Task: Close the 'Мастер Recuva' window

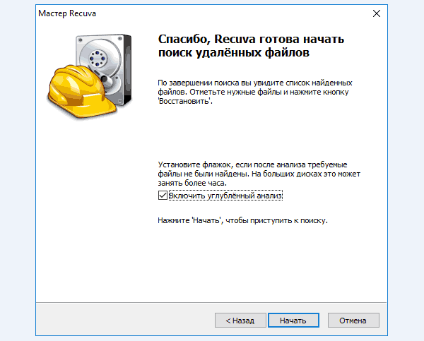Action: tap(377, 13)
